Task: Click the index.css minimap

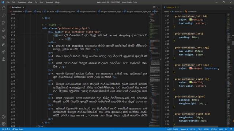Action: coord(229,70)
